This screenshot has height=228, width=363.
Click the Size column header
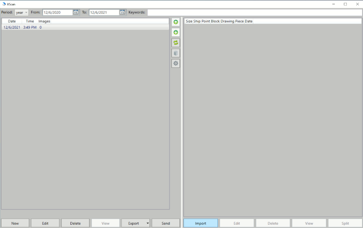coord(189,21)
